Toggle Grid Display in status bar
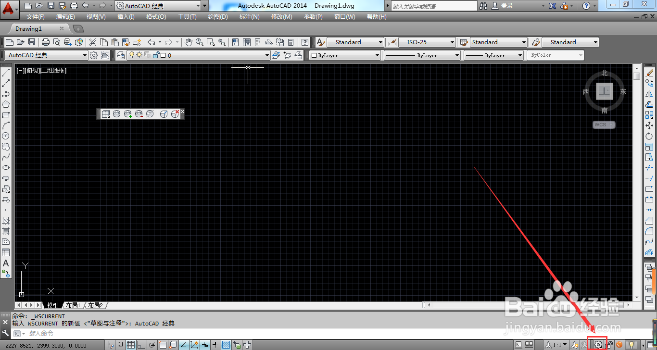 [x=131, y=345]
